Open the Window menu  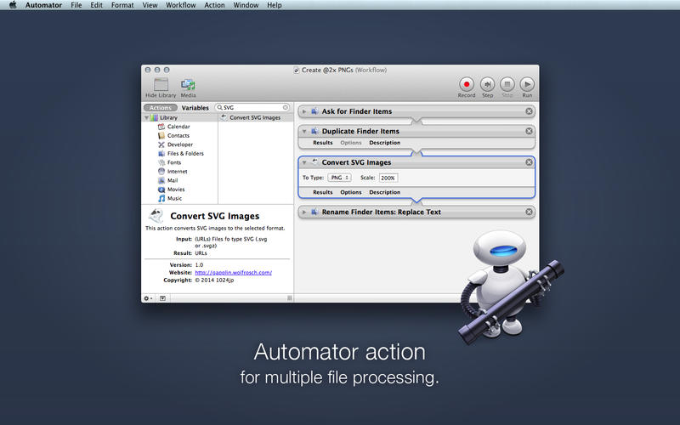246,5
